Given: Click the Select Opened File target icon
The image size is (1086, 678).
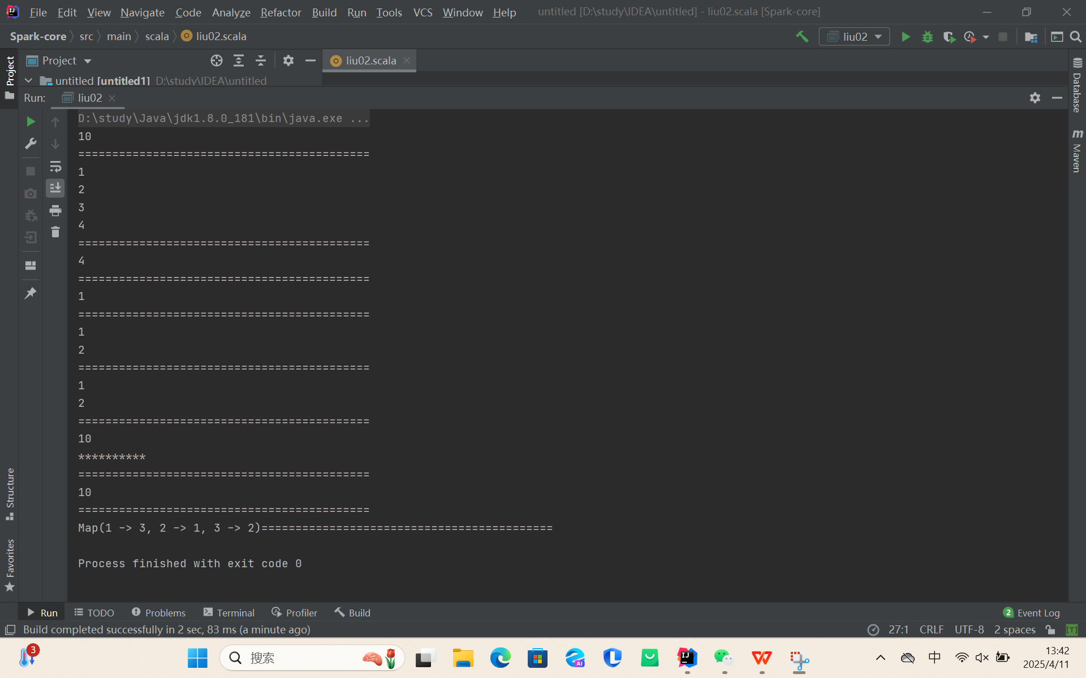Looking at the screenshot, I should 216,60.
